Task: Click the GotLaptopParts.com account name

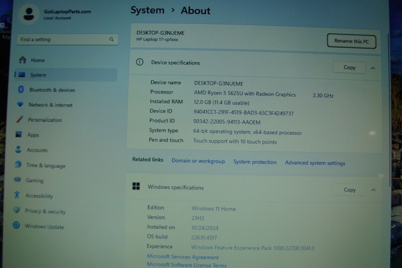Action: point(67,12)
